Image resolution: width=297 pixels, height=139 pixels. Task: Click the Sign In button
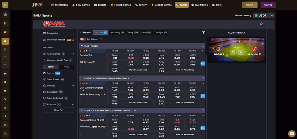250,5
